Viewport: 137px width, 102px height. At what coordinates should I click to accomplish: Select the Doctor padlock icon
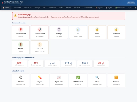coord(97,29)
